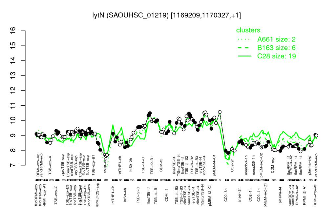Click the upper label intTHP1-6h
Image resolution: width=336 pixels, height=210 pixels.
tap(120, 165)
